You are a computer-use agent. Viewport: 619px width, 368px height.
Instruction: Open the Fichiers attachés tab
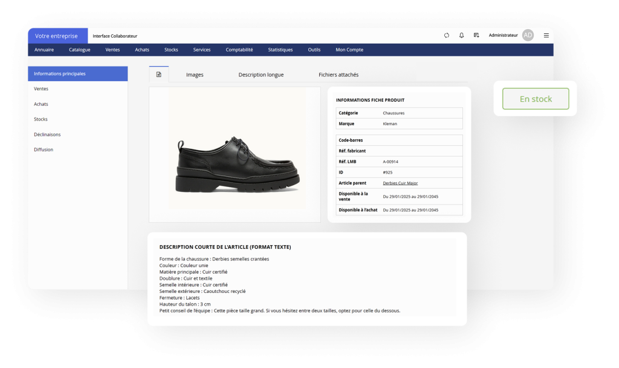tap(339, 75)
